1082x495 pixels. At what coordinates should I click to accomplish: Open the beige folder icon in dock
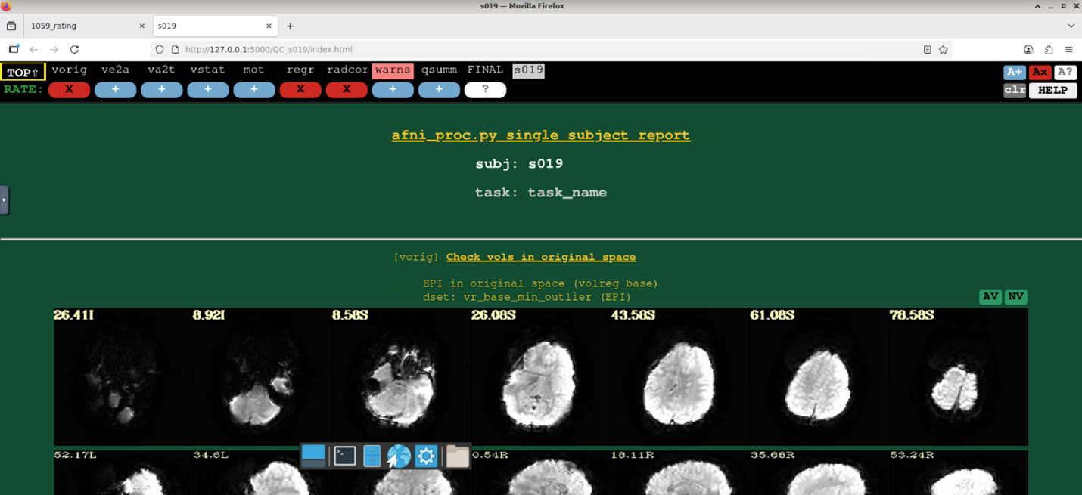(457, 456)
